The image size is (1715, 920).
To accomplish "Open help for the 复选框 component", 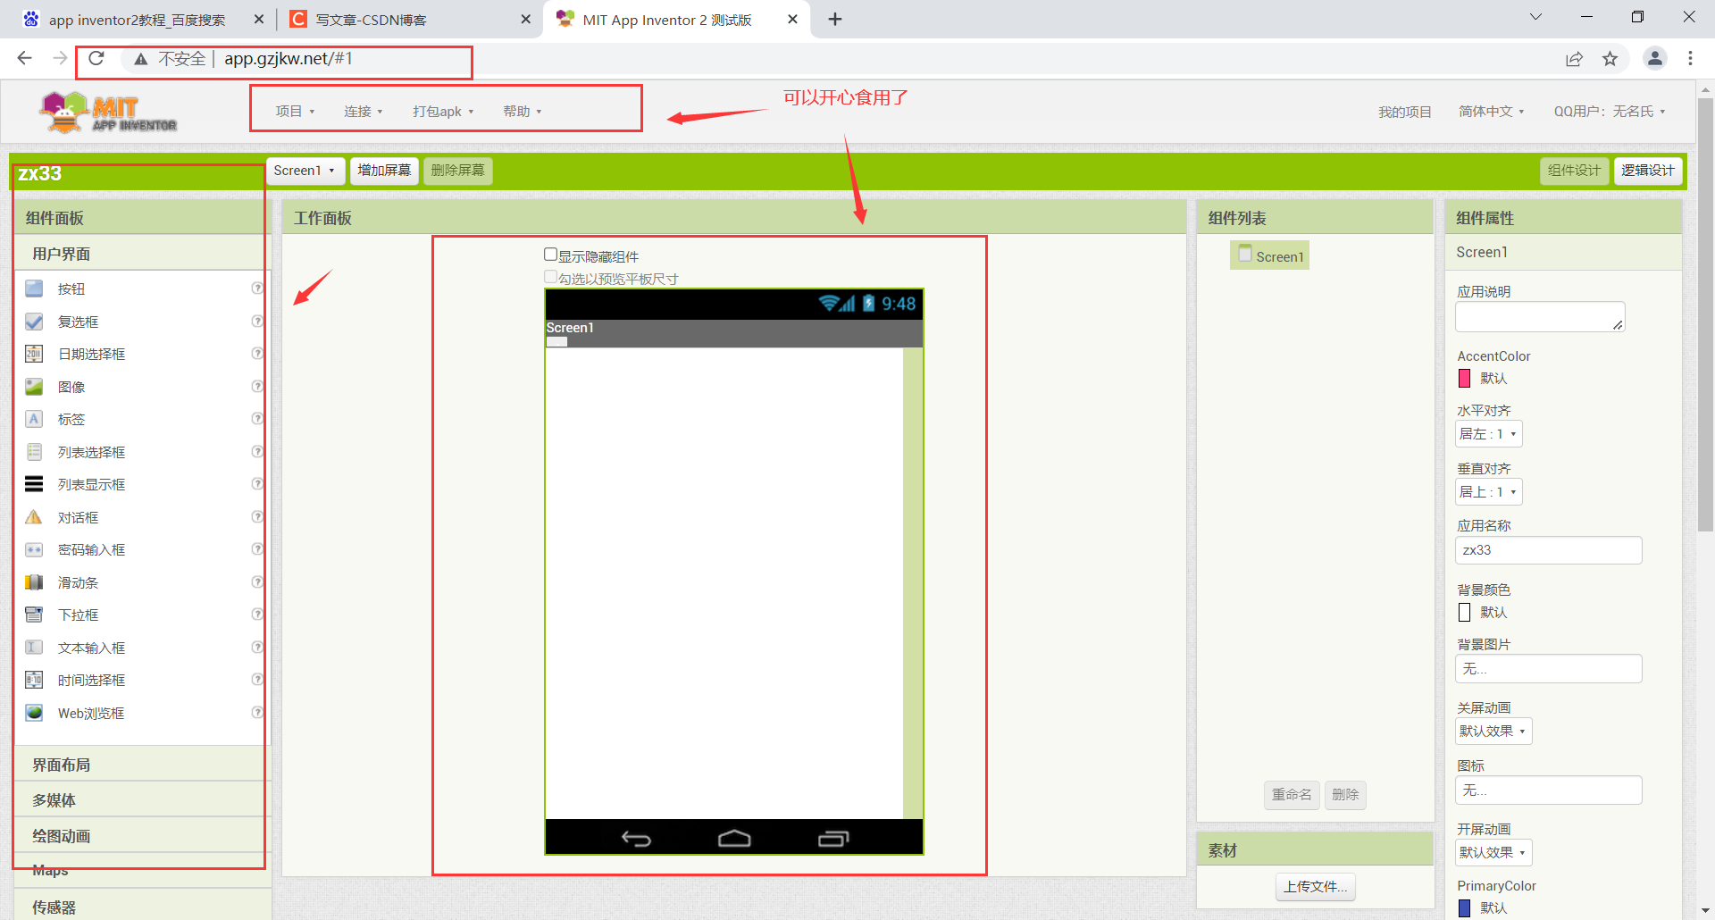I will pos(257,322).
